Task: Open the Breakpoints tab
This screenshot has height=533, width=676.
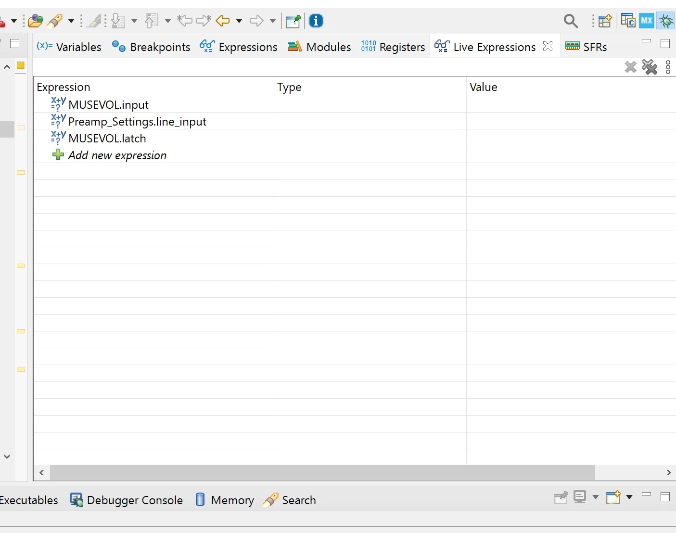Action: 151,47
